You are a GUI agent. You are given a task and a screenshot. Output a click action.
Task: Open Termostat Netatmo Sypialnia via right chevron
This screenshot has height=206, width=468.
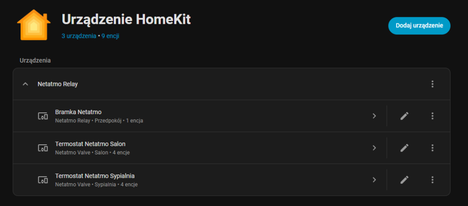point(374,180)
